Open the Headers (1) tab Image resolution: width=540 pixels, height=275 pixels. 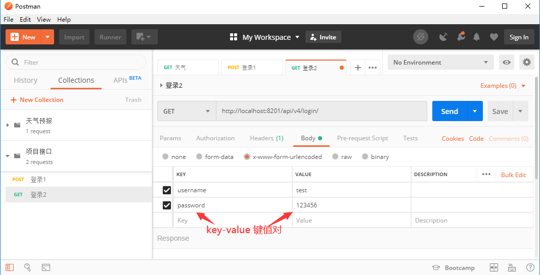pos(266,138)
